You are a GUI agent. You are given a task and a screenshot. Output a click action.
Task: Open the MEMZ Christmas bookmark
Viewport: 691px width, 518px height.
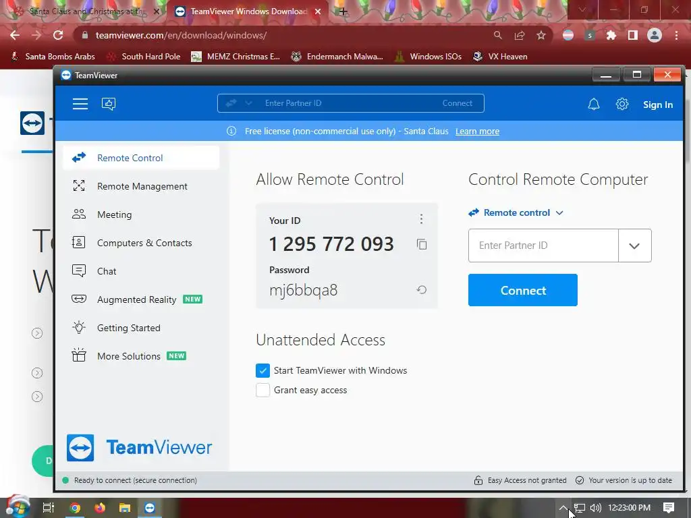coord(236,57)
